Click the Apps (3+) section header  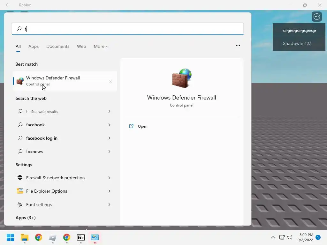pos(26,218)
